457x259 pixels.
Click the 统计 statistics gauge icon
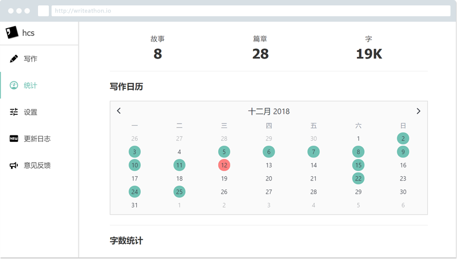pos(14,86)
